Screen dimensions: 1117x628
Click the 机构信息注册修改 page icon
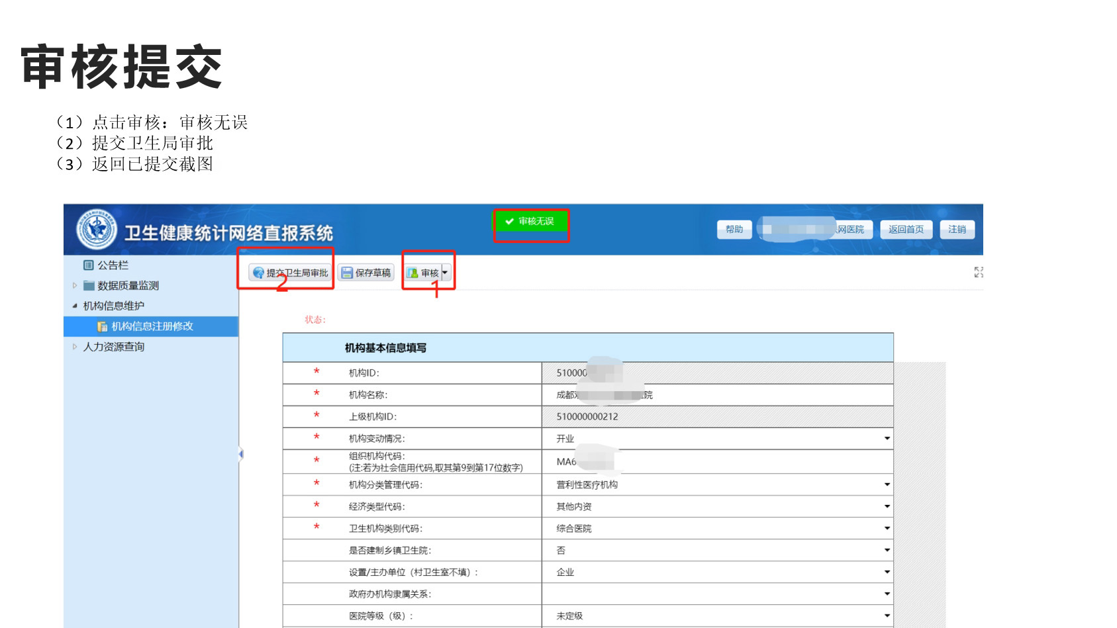click(102, 326)
